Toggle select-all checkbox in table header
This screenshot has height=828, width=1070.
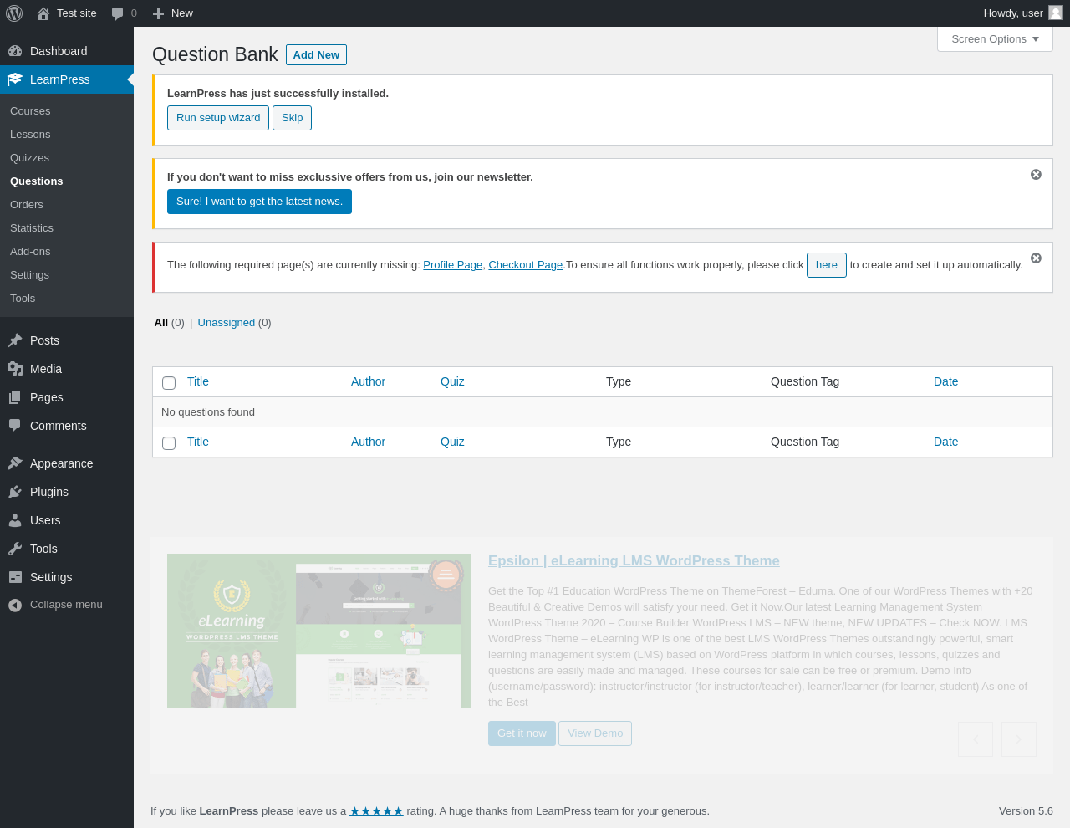coord(169,383)
